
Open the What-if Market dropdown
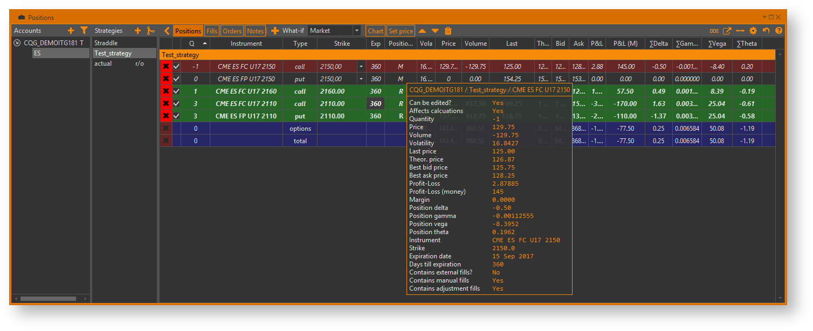coord(357,31)
